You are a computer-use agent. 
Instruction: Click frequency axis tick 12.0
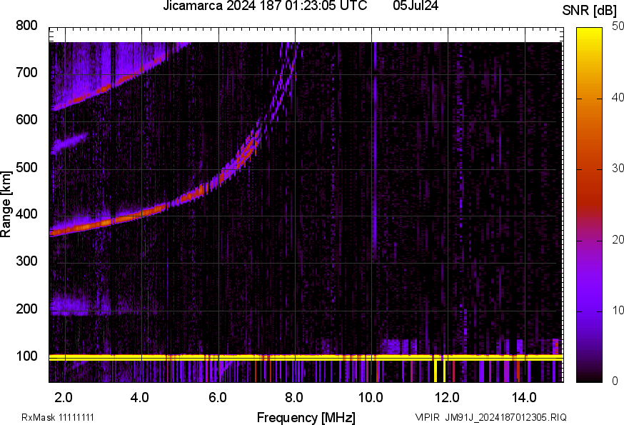pyautogui.click(x=448, y=397)
